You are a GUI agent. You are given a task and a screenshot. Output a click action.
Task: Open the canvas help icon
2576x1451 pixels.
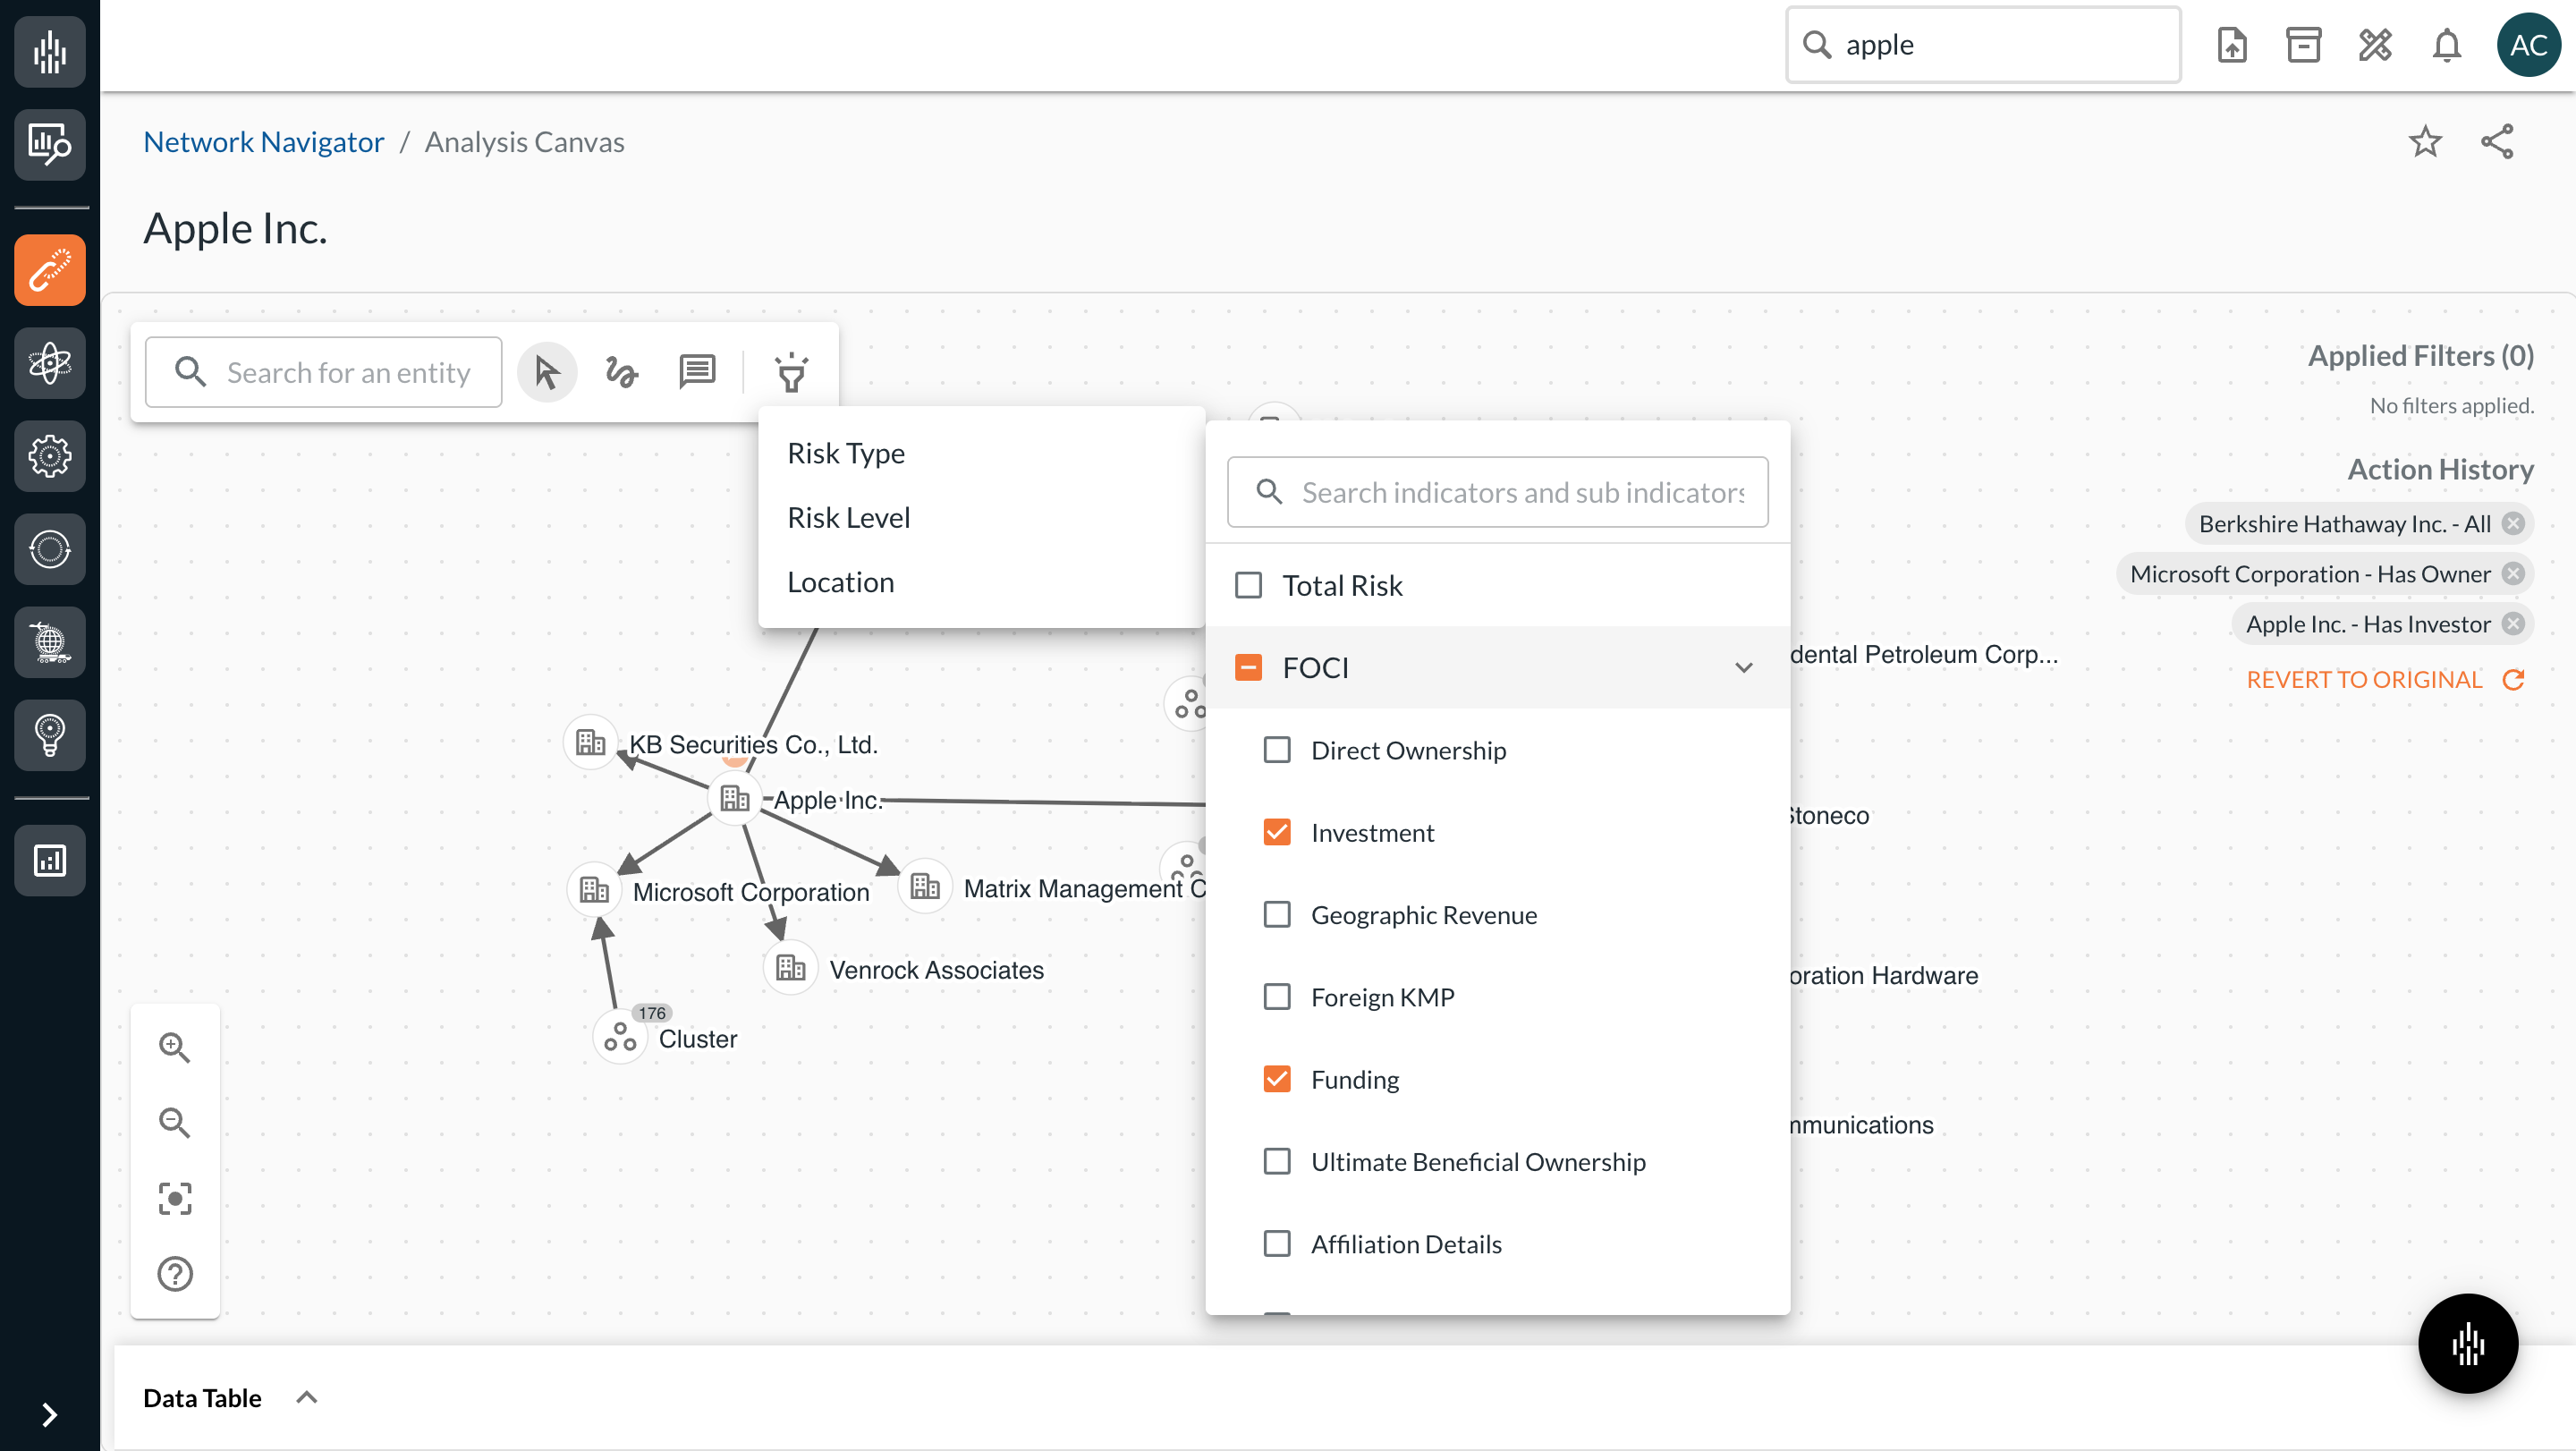175,1273
